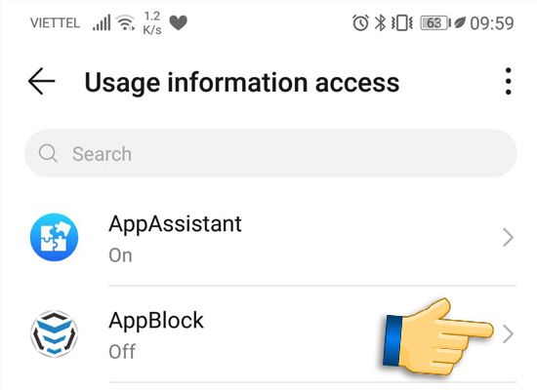The height and width of the screenshot is (390, 537).
Task: Tap the alarm clock status icon
Action: pyautogui.click(x=360, y=23)
